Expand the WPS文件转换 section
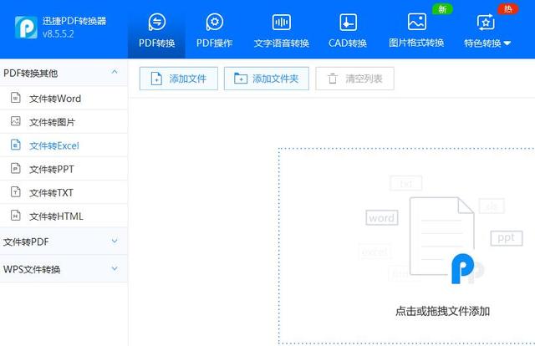 (115, 268)
